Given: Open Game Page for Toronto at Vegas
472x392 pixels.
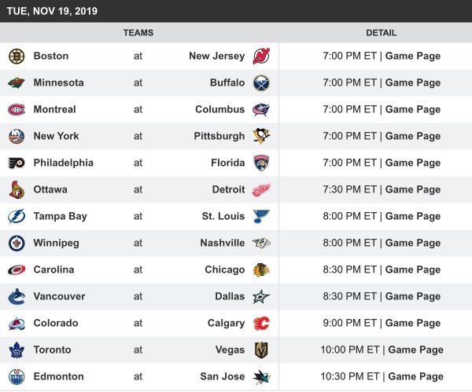Looking at the screenshot, I should pyautogui.click(x=415, y=350).
